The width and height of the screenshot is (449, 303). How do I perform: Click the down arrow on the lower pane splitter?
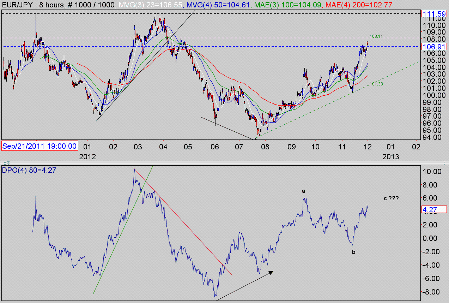tap(8, 164)
